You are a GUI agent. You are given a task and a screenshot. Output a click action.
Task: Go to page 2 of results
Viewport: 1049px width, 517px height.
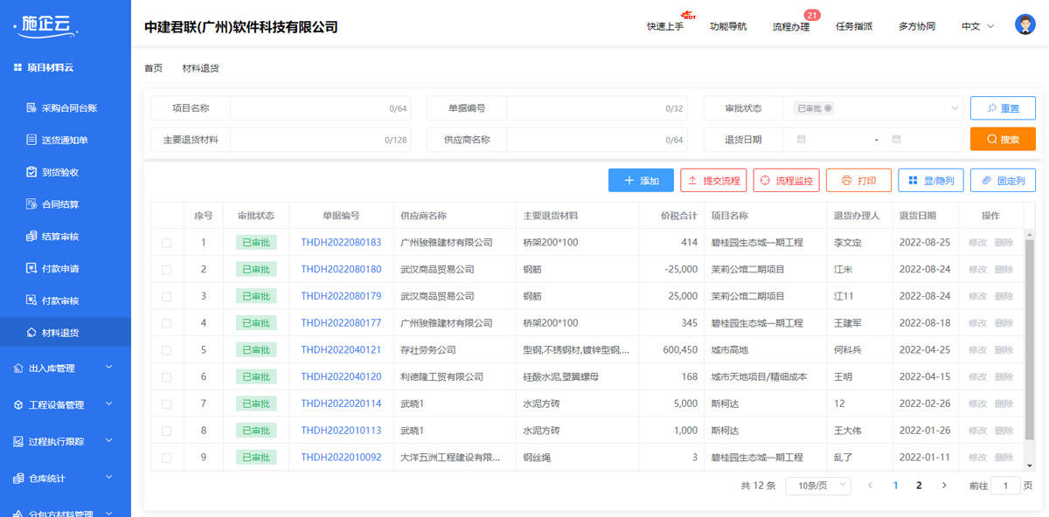pos(919,486)
